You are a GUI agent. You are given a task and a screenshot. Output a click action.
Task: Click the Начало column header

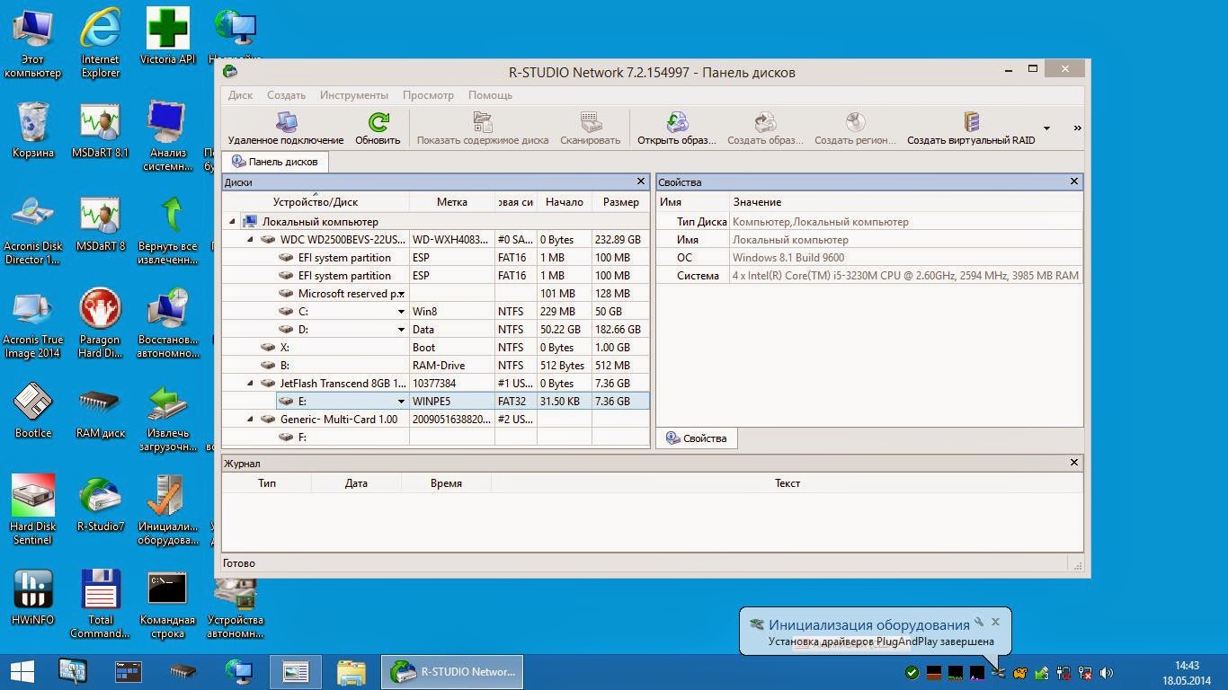coord(565,202)
